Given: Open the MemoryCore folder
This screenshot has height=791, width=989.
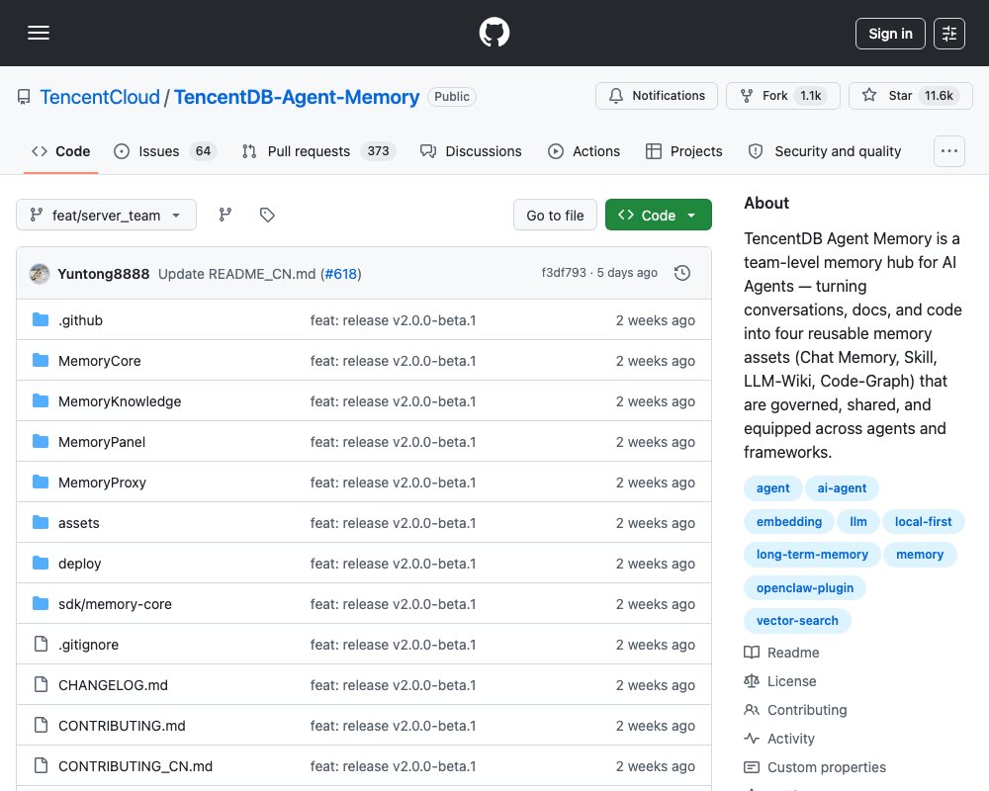Looking at the screenshot, I should 100,361.
